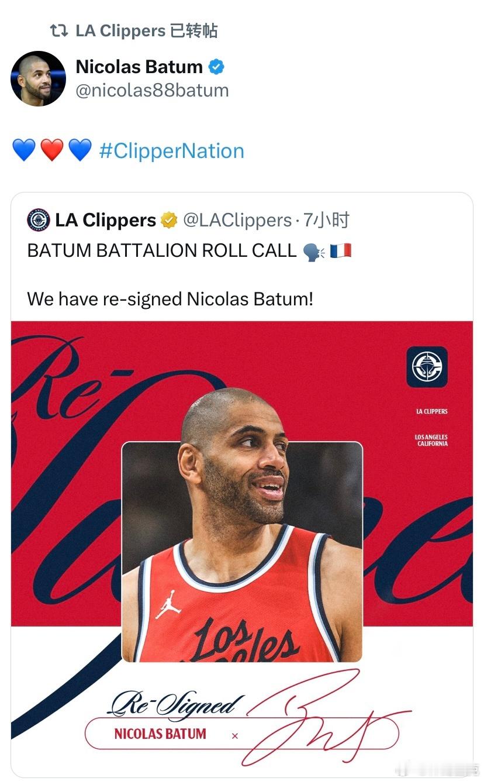Click Nicolas Batum's blue verified badge
484x781 pixels.
pyautogui.click(x=216, y=67)
